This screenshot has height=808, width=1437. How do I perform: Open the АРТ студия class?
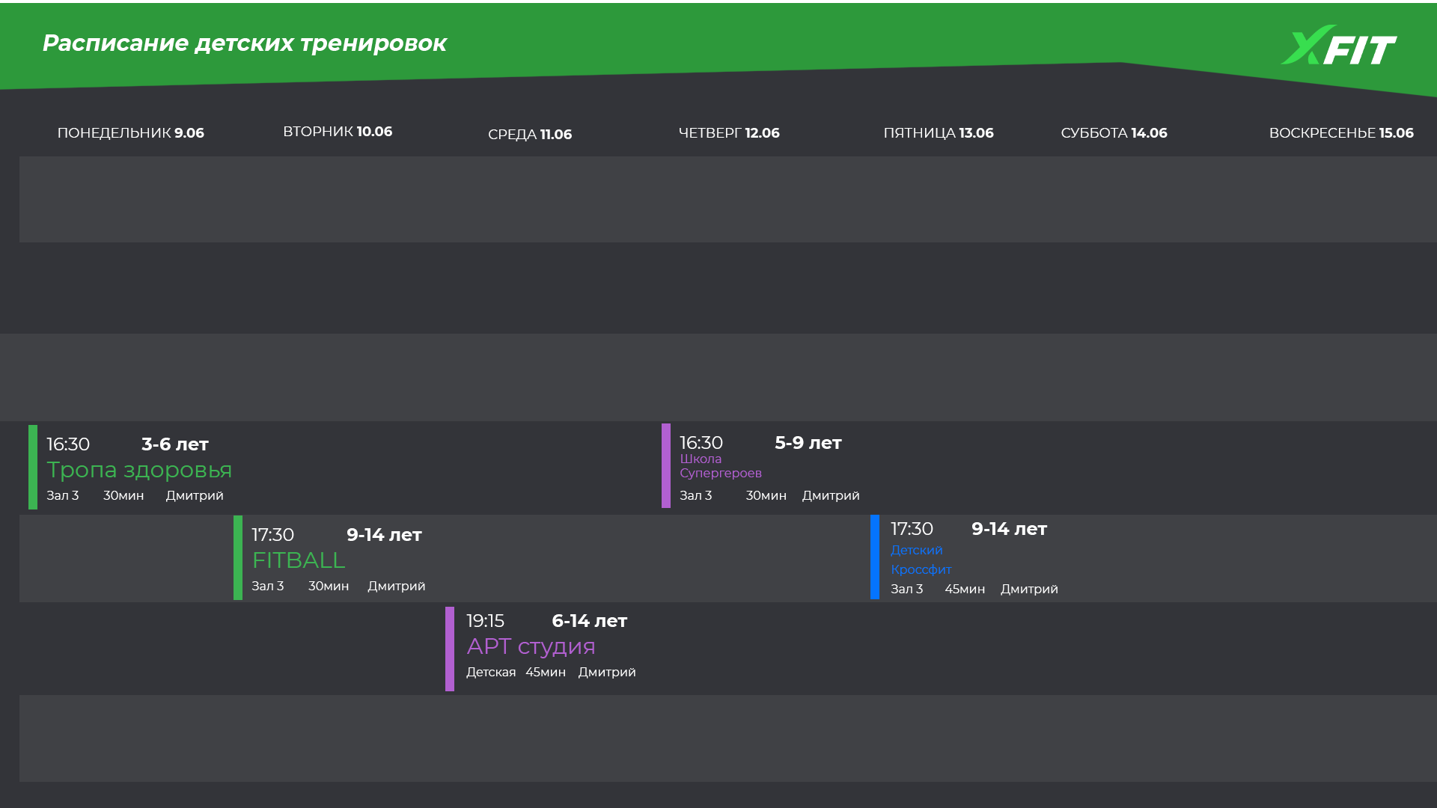(x=531, y=646)
